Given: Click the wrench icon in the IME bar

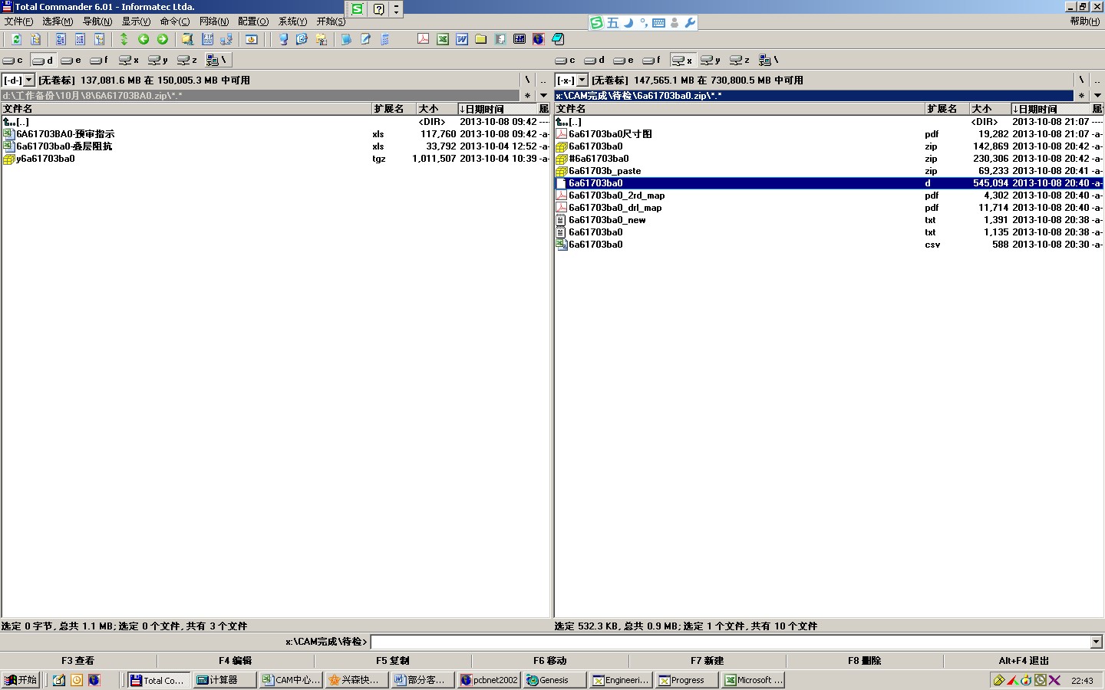Looking at the screenshot, I should click(x=690, y=22).
